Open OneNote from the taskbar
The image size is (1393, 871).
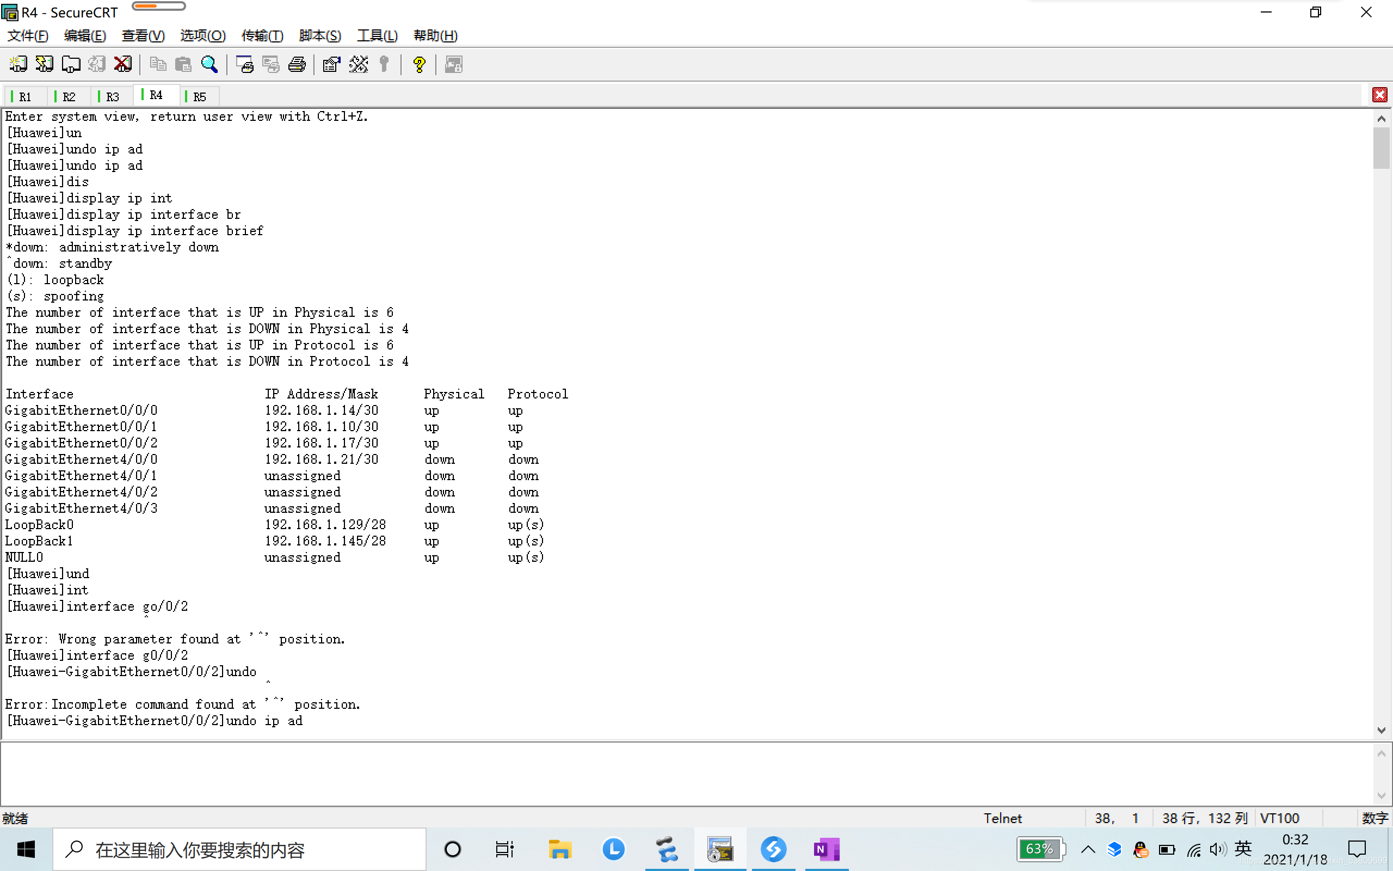point(827,849)
